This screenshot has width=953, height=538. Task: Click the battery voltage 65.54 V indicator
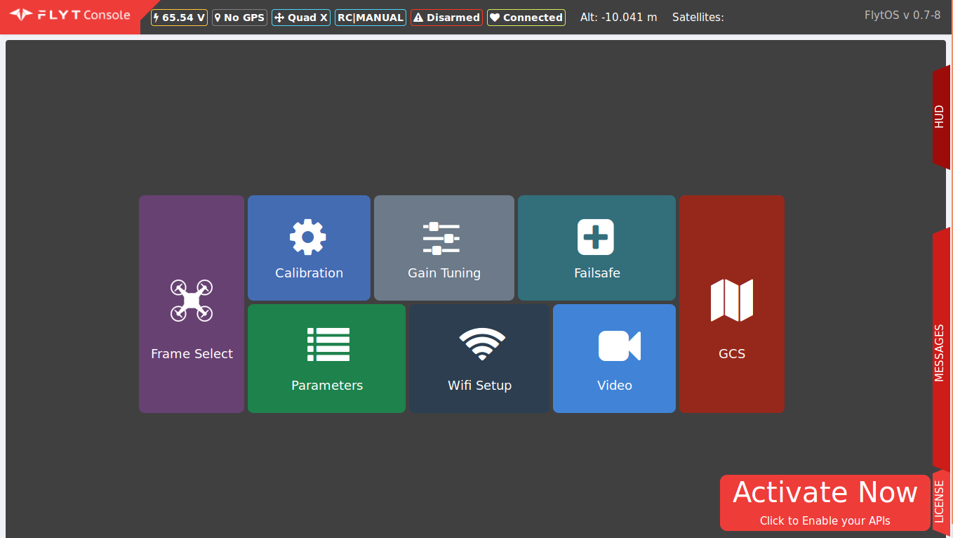click(179, 18)
